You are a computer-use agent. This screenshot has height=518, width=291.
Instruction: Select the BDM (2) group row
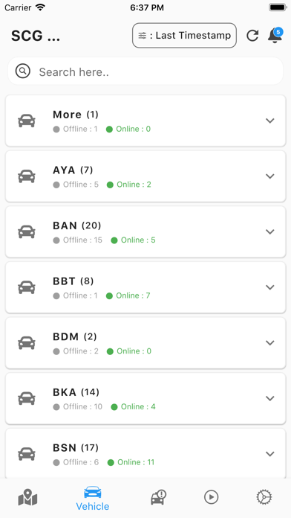[145, 343]
